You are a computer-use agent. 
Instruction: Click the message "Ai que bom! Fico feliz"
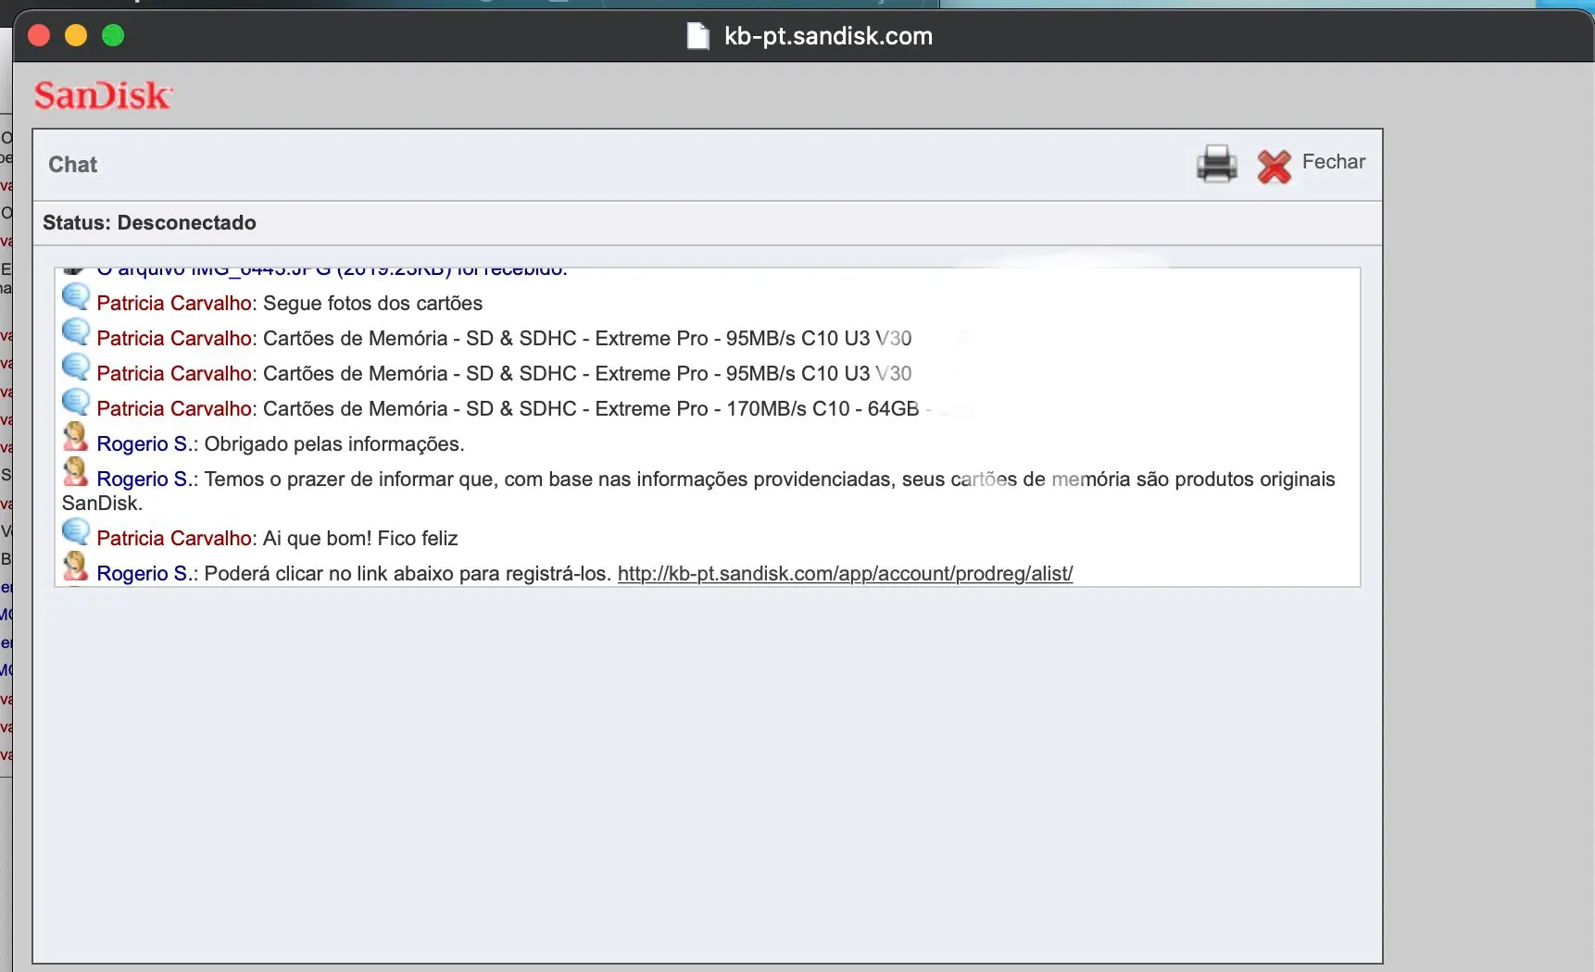(360, 539)
